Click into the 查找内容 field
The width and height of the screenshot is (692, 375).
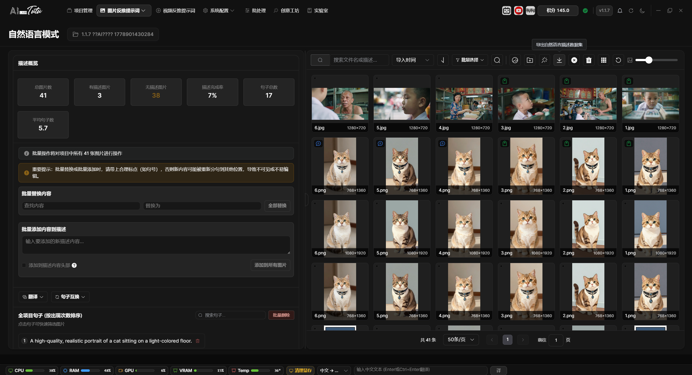pos(81,206)
